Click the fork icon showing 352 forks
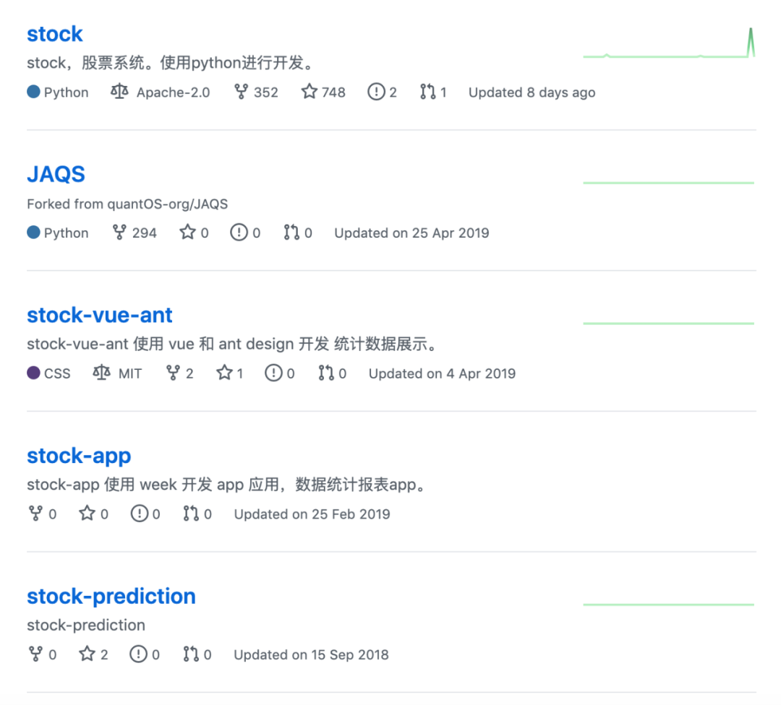The width and height of the screenshot is (781, 705). pos(241,92)
